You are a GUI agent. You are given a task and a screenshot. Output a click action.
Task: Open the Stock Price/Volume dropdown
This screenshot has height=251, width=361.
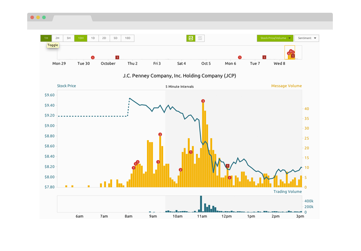pos(275,38)
